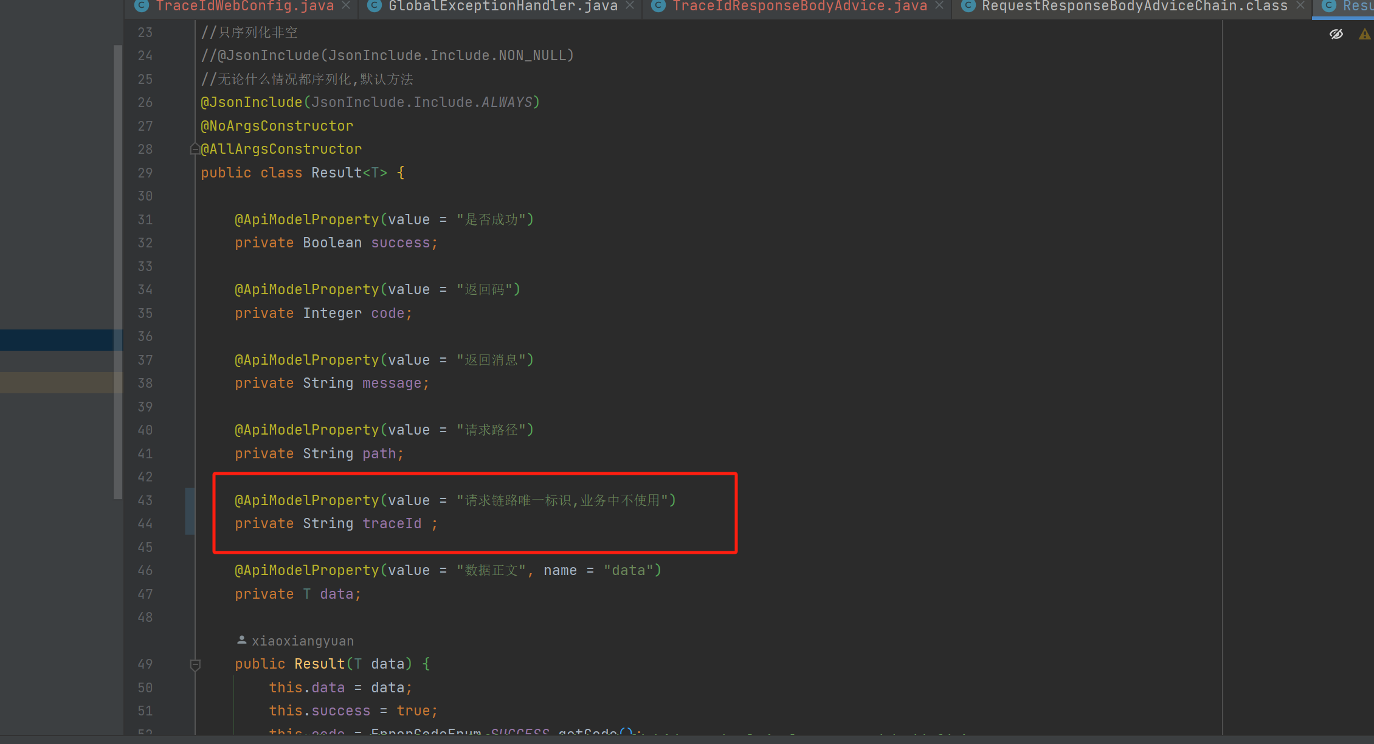Click the @AllArgsConstructor annotation

click(x=281, y=149)
